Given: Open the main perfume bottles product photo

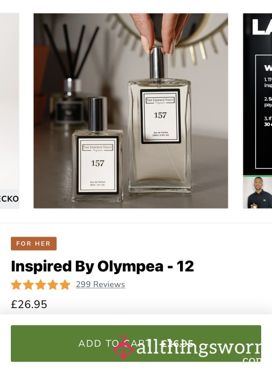Looking at the screenshot, I should [131, 111].
